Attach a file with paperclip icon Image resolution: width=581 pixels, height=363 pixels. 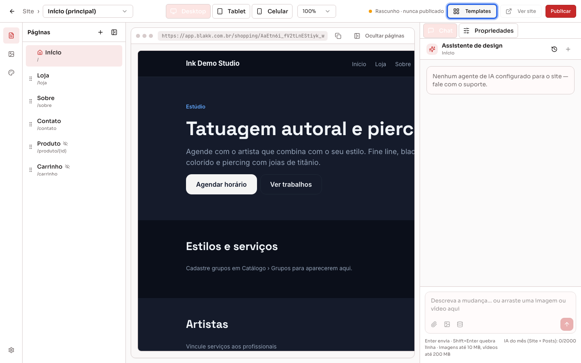point(434,324)
